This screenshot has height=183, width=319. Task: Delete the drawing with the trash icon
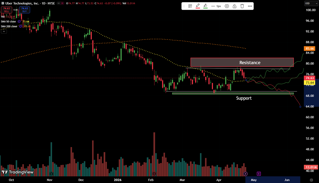pyautogui.click(x=242, y=6)
